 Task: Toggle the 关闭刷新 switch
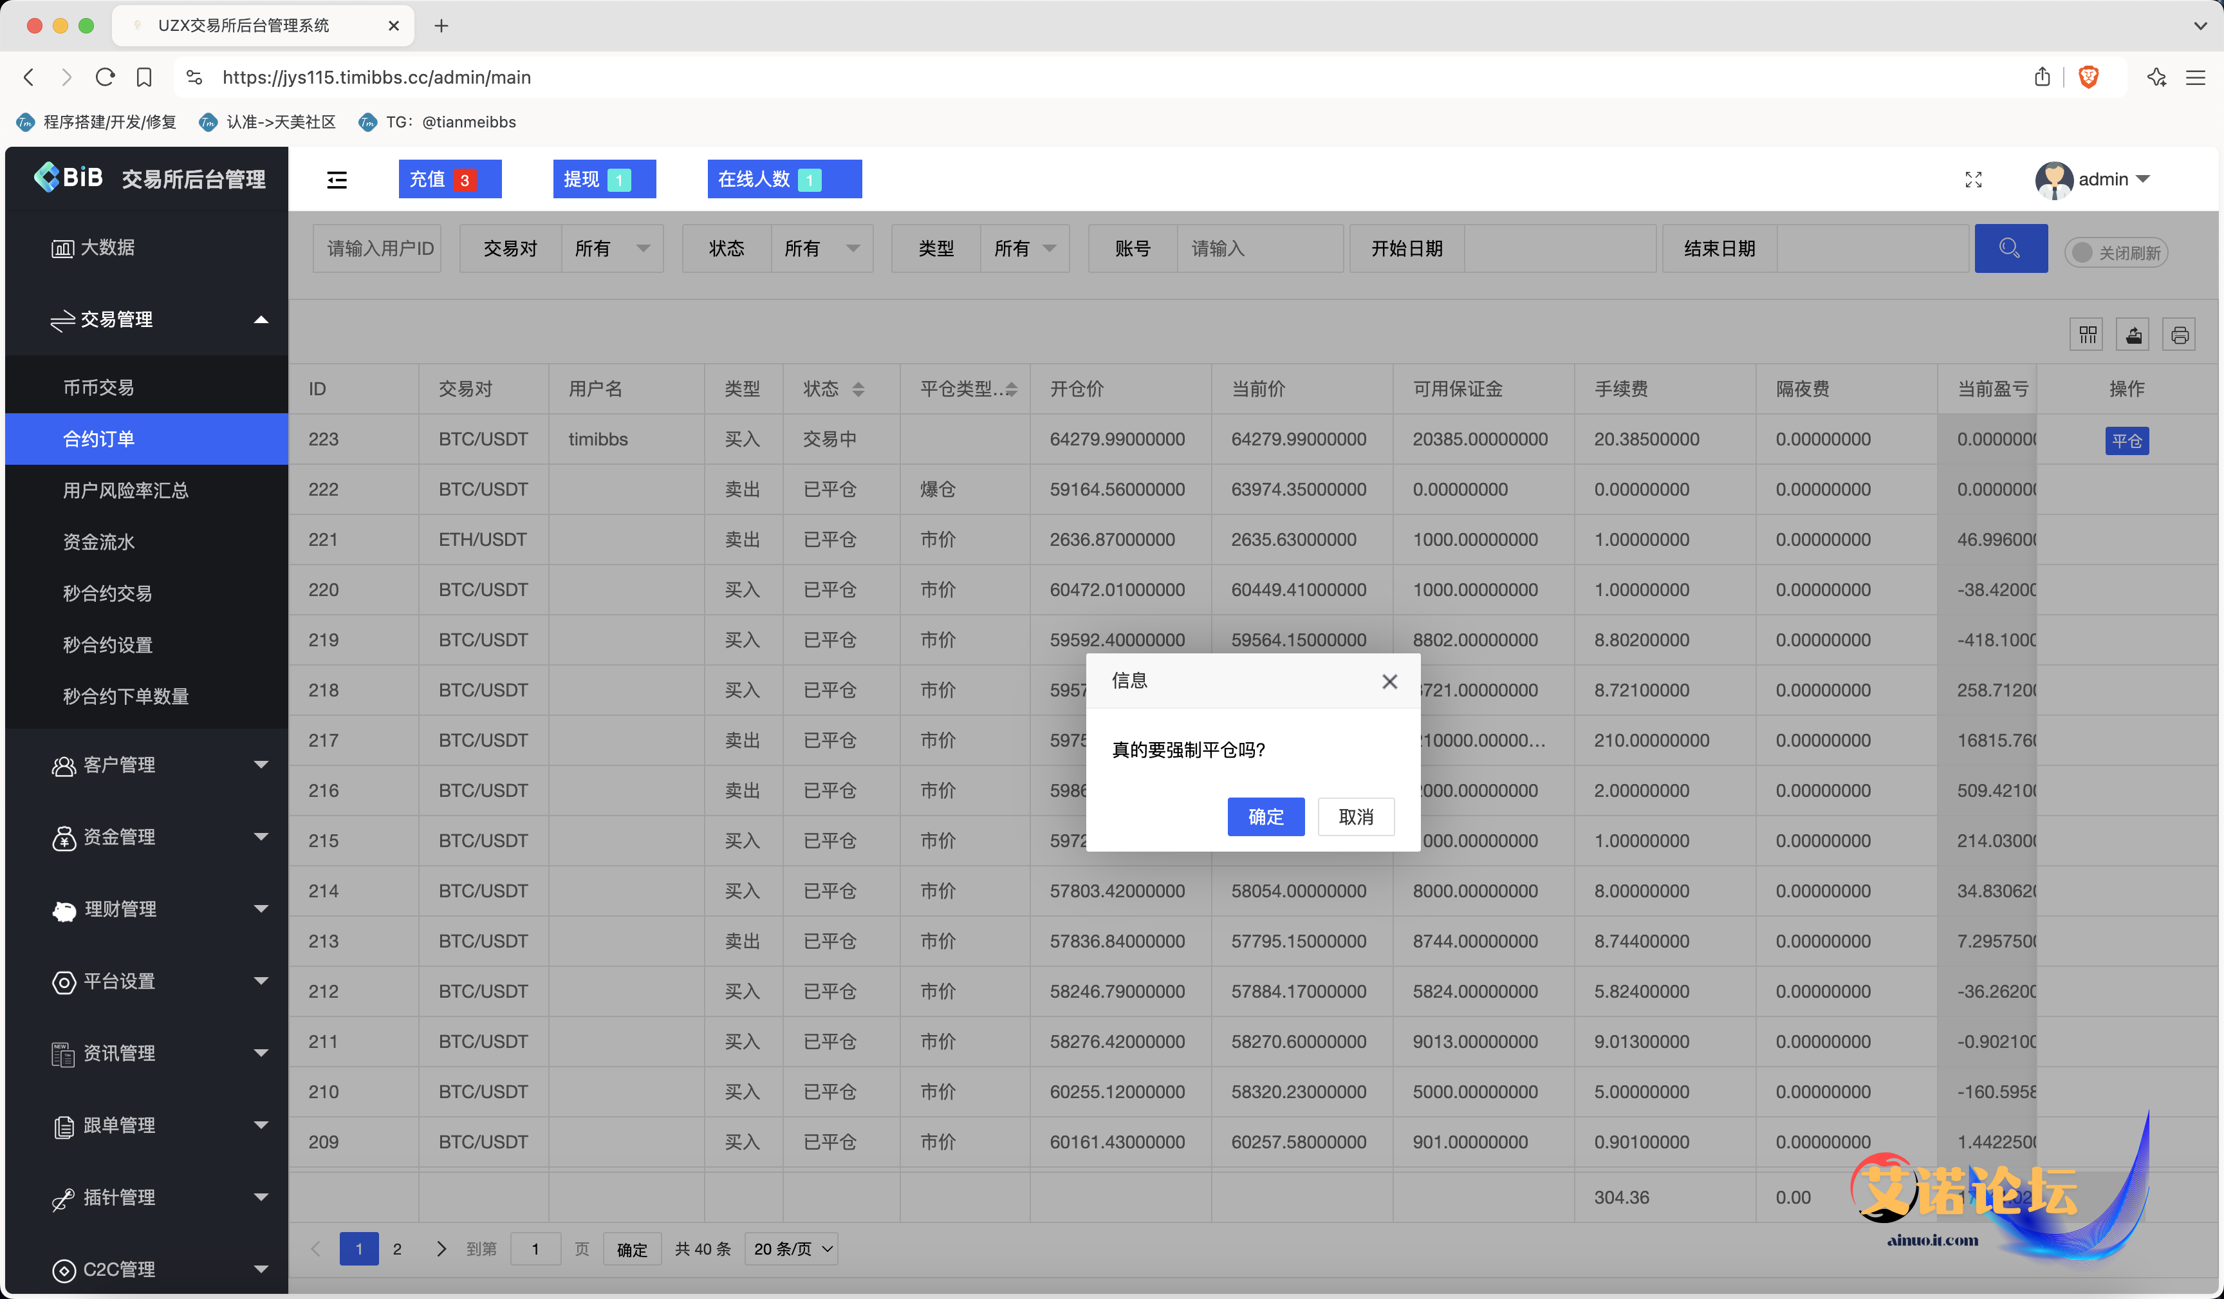(x=2115, y=252)
